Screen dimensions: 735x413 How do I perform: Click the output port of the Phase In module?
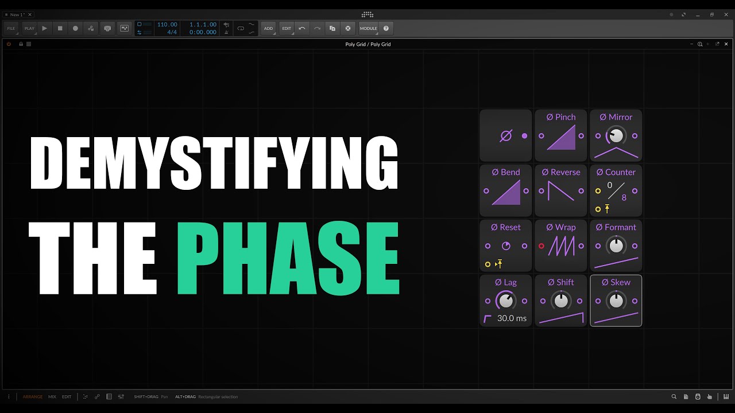[524, 136]
